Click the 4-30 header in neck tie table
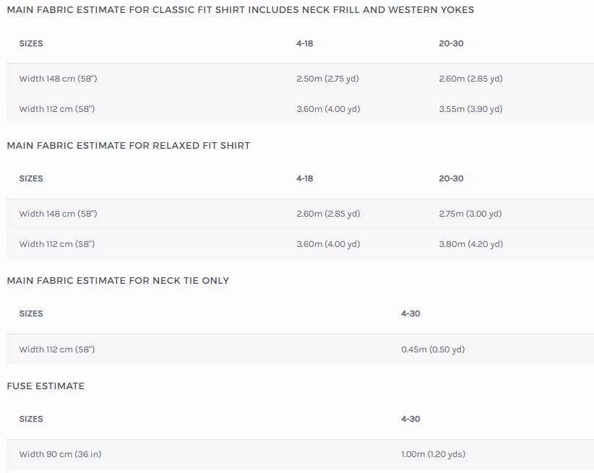Screen dimensions: 594x473 410,313
